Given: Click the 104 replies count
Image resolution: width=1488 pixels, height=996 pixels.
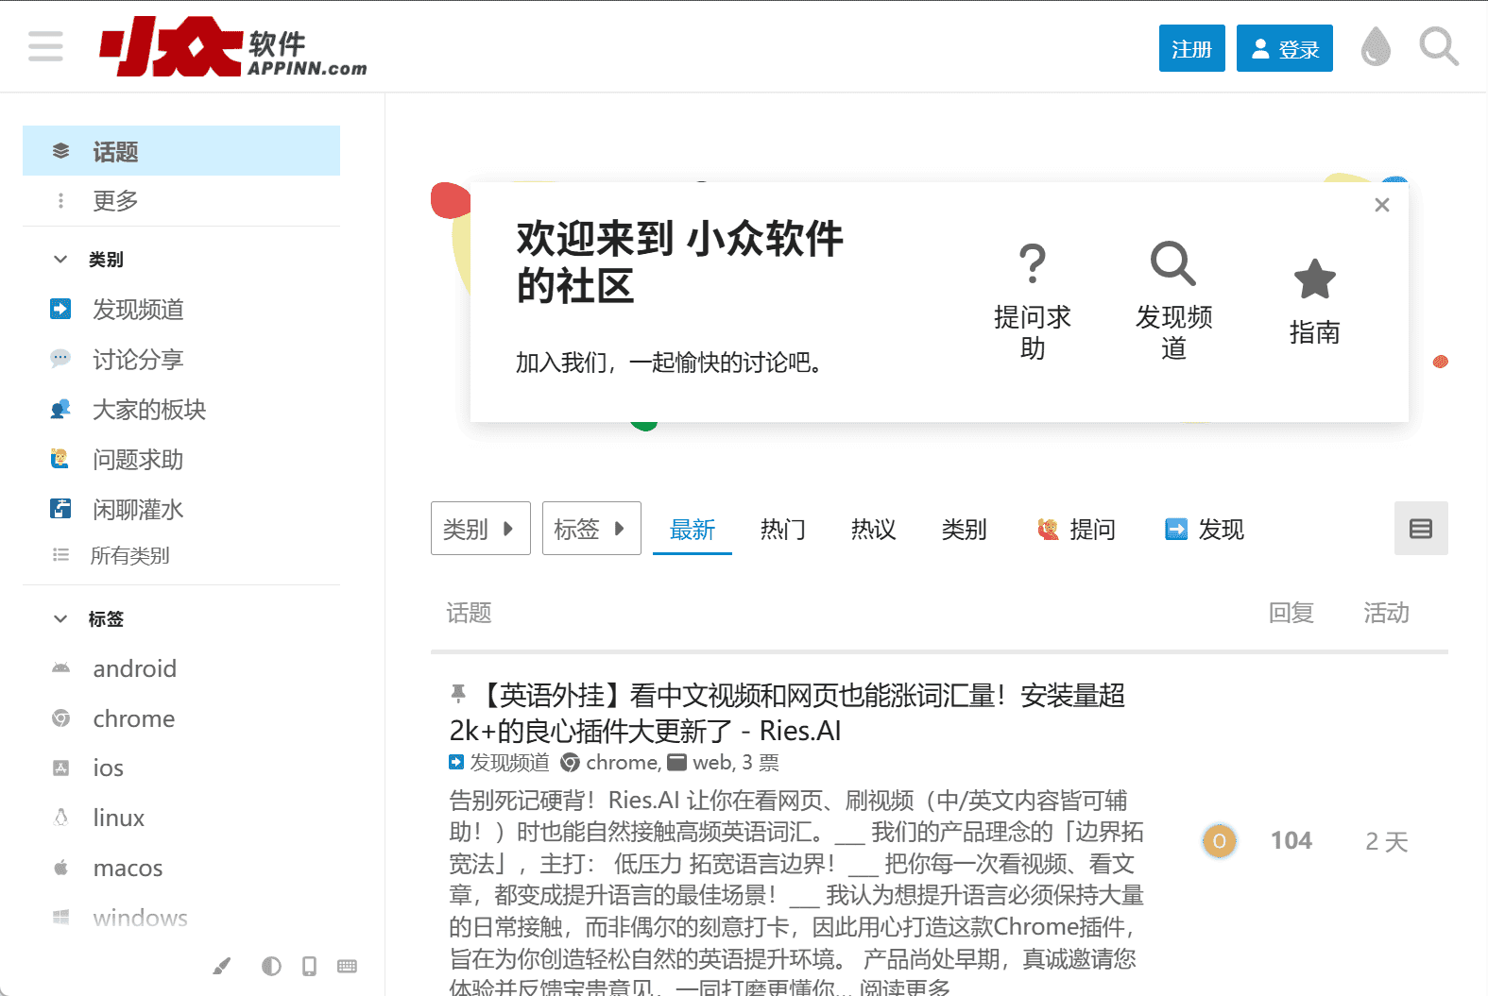Looking at the screenshot, I should tap(1291, 840).
